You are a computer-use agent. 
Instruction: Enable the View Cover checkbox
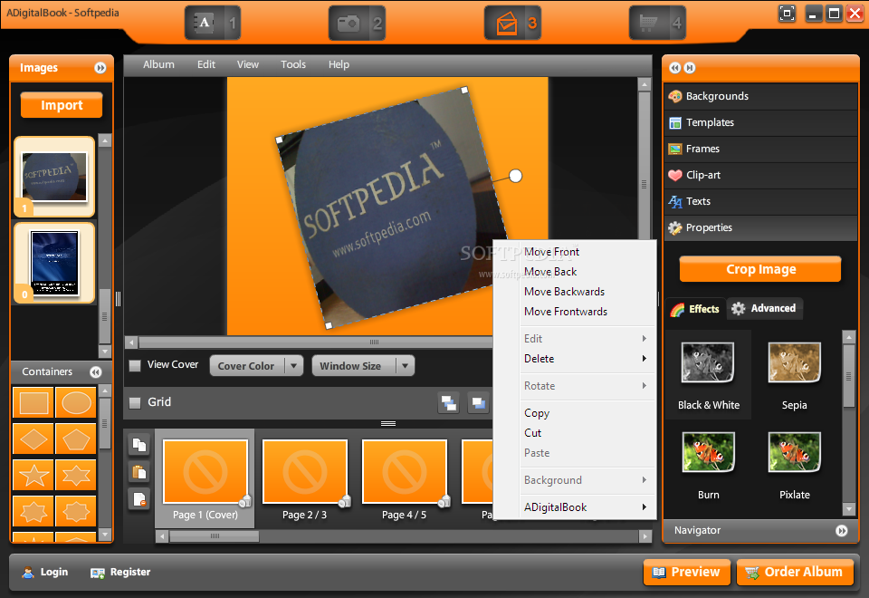(135, 365)
